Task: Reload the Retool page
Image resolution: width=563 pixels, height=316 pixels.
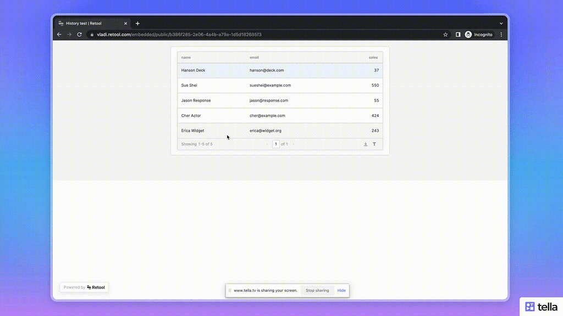Action: 79,34
